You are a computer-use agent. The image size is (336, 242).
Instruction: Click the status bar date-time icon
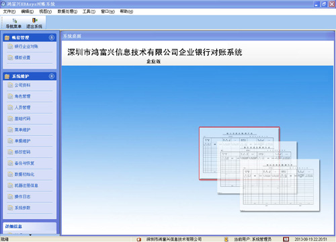[286, 239]
